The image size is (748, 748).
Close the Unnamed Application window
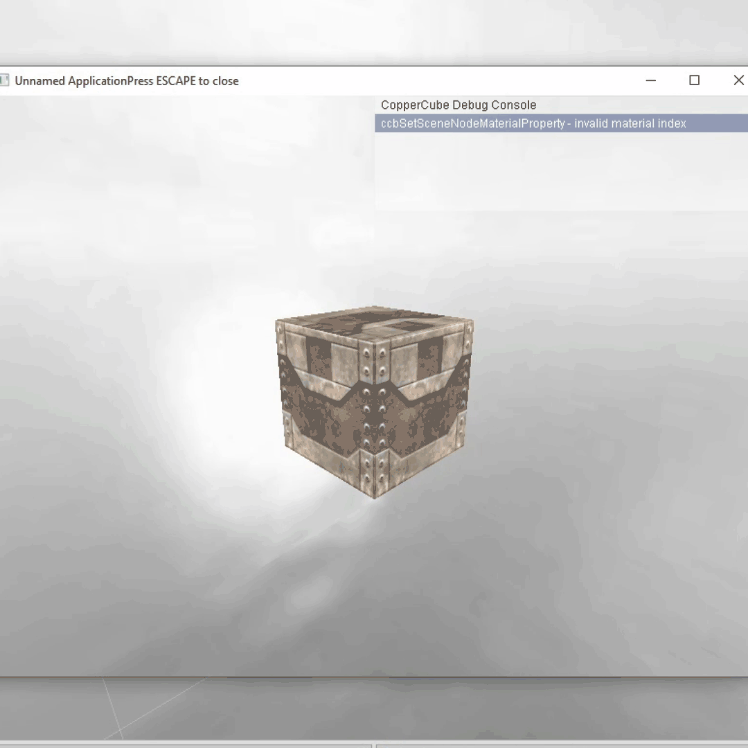click(738, 80)
